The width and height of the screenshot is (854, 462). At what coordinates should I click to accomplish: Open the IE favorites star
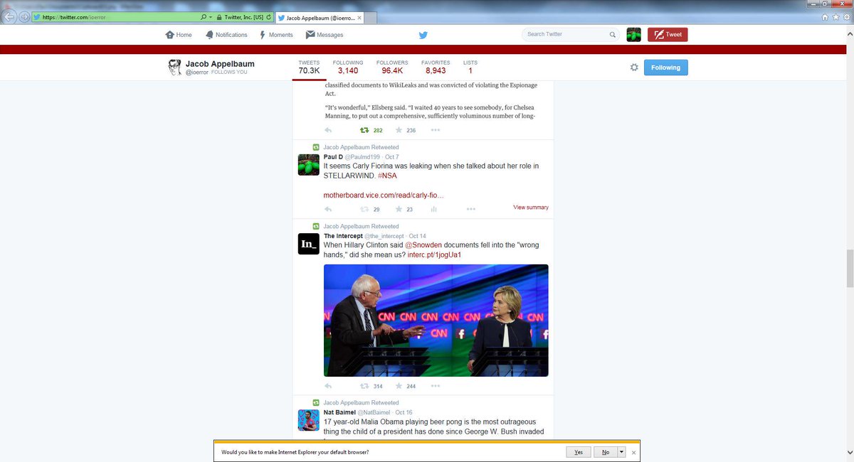(x=835, y=16)
